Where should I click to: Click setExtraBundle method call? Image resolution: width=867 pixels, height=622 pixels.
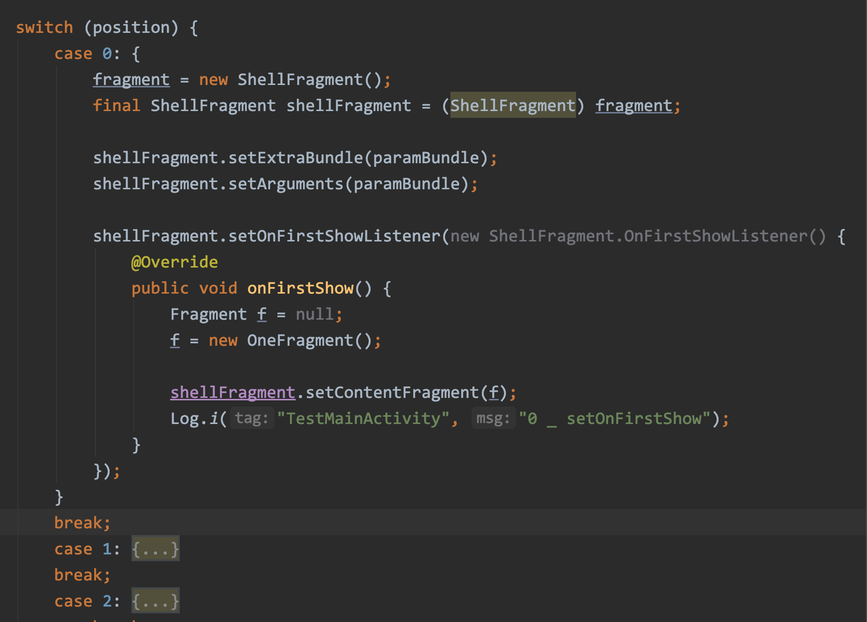(x=295, y=158)
